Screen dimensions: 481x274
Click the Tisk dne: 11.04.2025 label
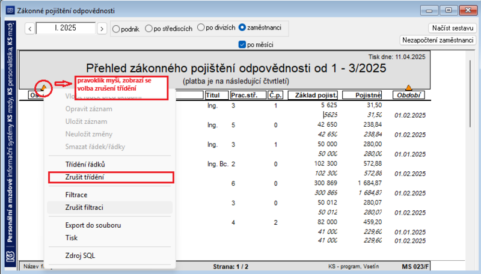click(x=397, y=57)
